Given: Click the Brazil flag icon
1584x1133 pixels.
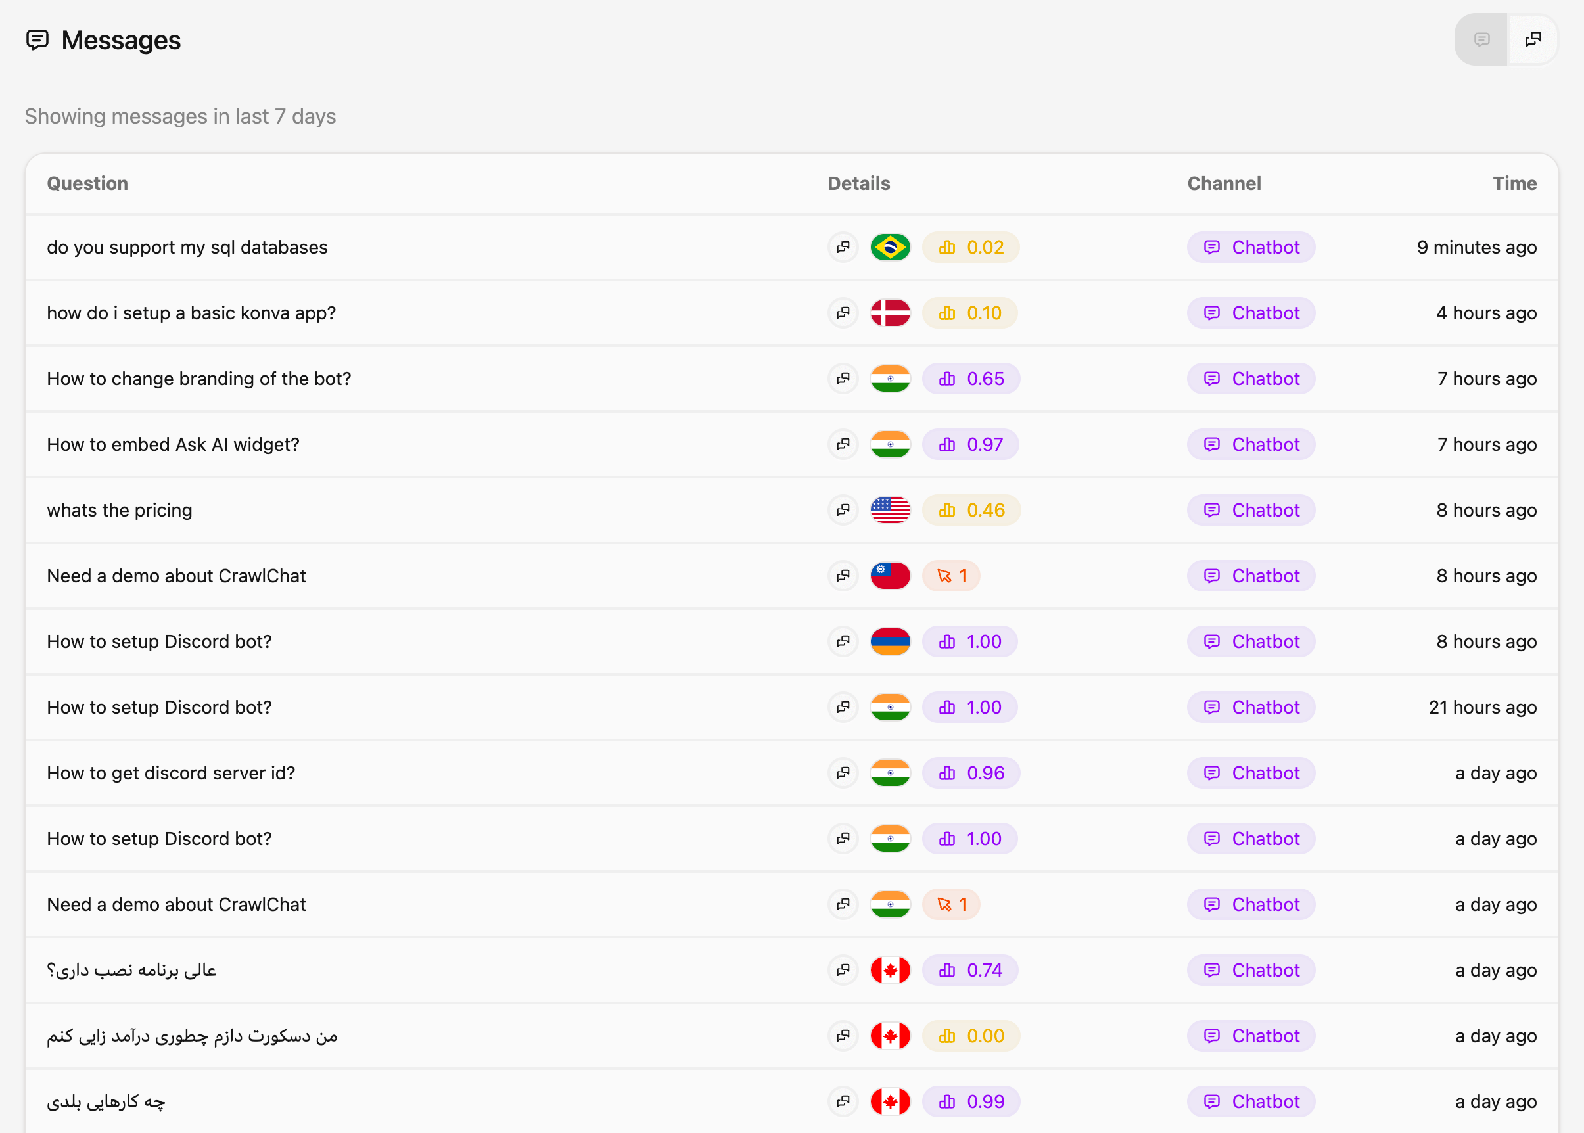Looking at the screenshot, I should click(x=890, y=247).
